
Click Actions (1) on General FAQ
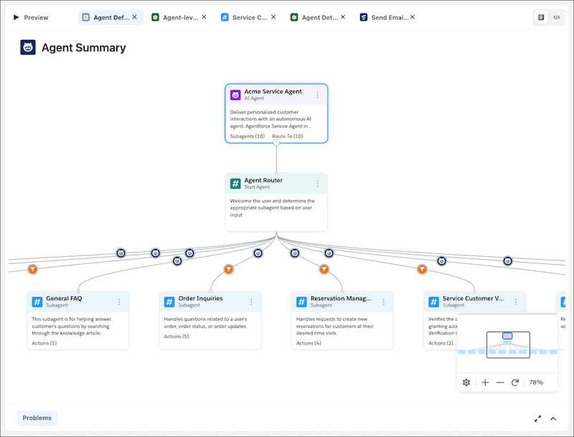pyautogui.click(x=44, y=343)
